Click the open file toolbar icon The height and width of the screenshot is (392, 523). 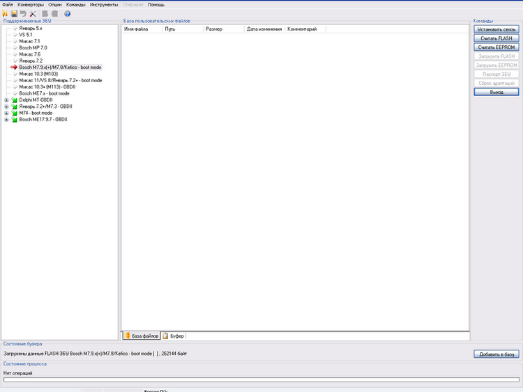coord(4,14)
